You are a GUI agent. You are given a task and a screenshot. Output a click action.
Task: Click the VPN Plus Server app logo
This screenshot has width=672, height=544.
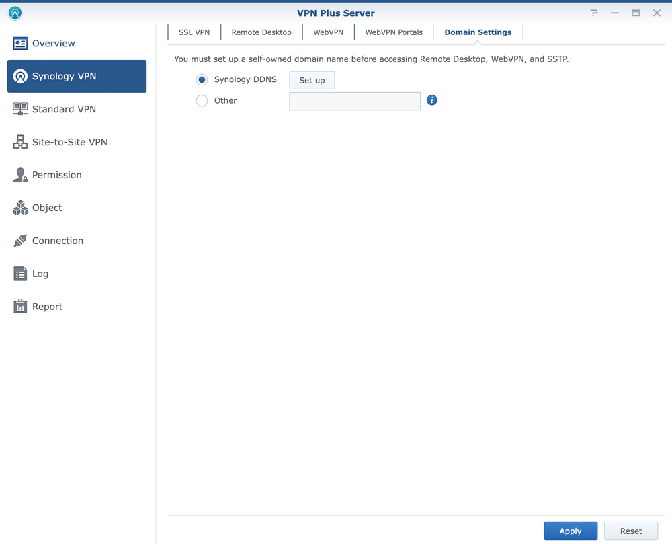pyautogui.click(x=15, y=13)
